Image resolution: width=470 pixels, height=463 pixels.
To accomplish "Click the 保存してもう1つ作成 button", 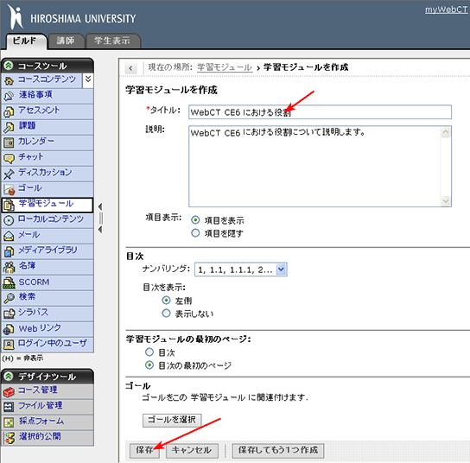I will 278,450.
